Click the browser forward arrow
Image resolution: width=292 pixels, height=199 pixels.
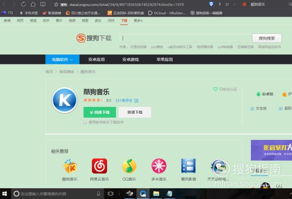click(x=13, y=4)
